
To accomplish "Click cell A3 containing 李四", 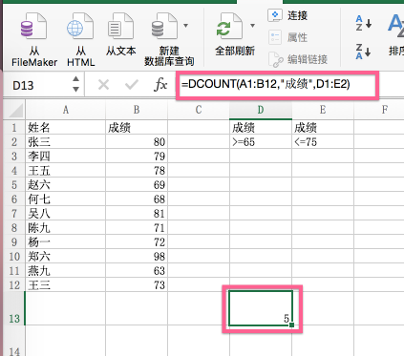I will point(65,156).
